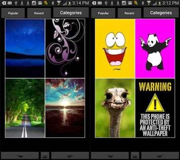The height and width of the screenshot is (160, 180).
Task: Tap download icon beside Instagram icon, 3:14 PM screen
Action: click(x=28, y=3)
